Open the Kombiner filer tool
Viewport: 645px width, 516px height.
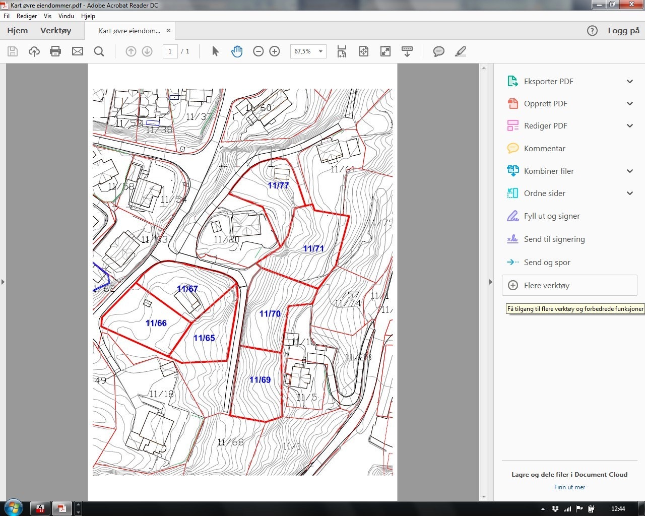[x=549, y=171]
